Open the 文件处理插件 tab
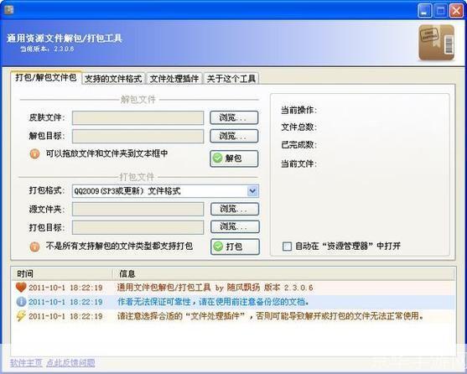 tap(174, 79)
